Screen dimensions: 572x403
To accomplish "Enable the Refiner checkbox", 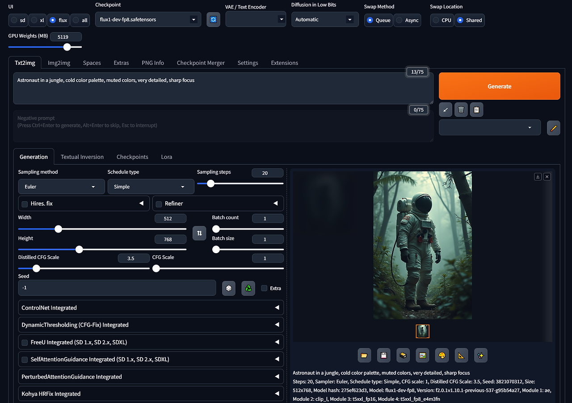I will click(x=159, y=204).
